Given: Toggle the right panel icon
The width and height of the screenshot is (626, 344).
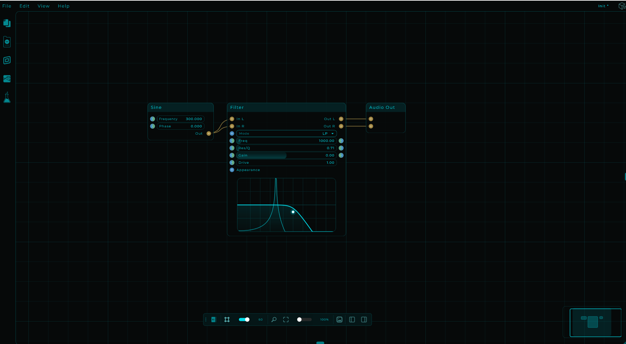Looking at the screenshot, I should coord(364,320).
